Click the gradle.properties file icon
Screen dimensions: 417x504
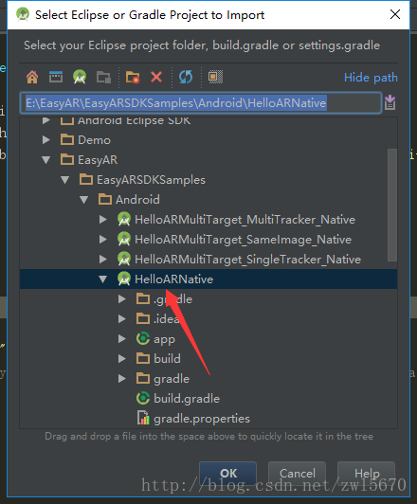click(x=143, y=418)
